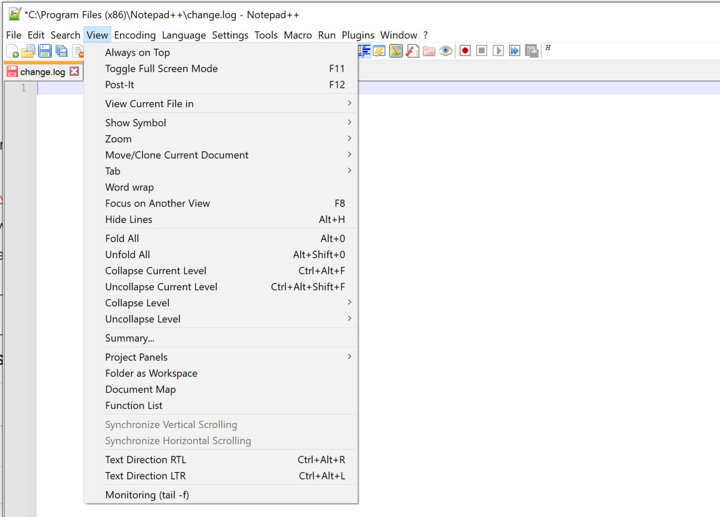Select Text Direction RTL
Viewport: 720px width, 517px height.
[145, 460]
